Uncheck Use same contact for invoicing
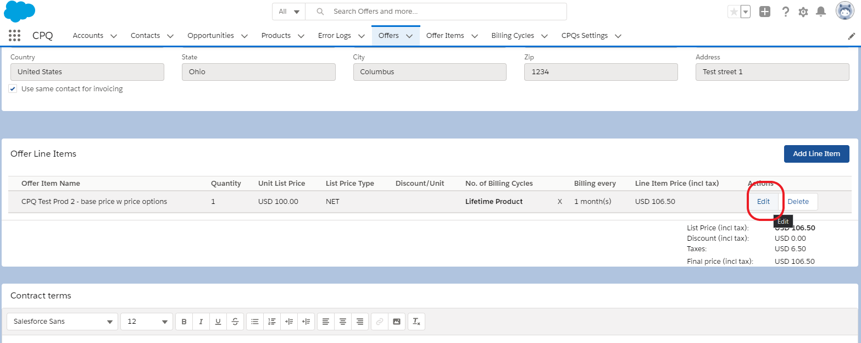 (x=13, y=88)
